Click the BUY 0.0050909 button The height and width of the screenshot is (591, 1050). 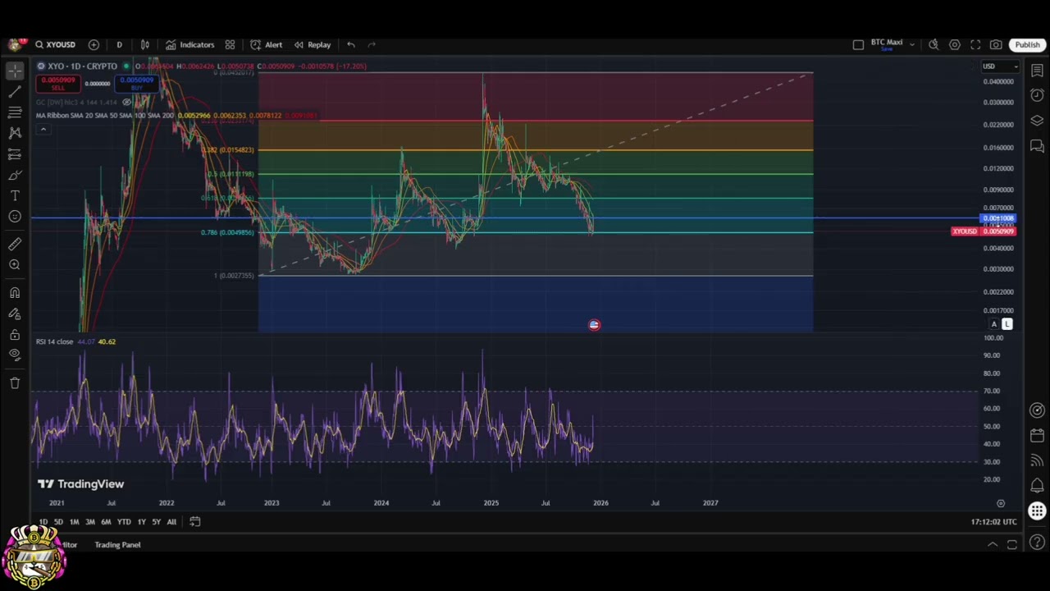pos(136,83)
